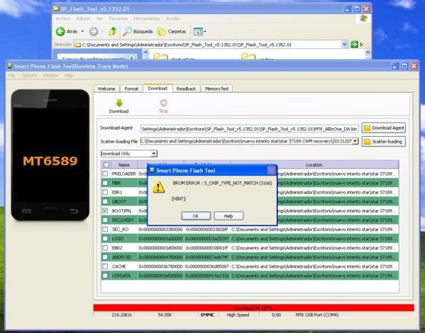Click the green Download arrow icon
The height and width of the screenshot is (333, 425).
pyautogui.click(x=119, y=103)
